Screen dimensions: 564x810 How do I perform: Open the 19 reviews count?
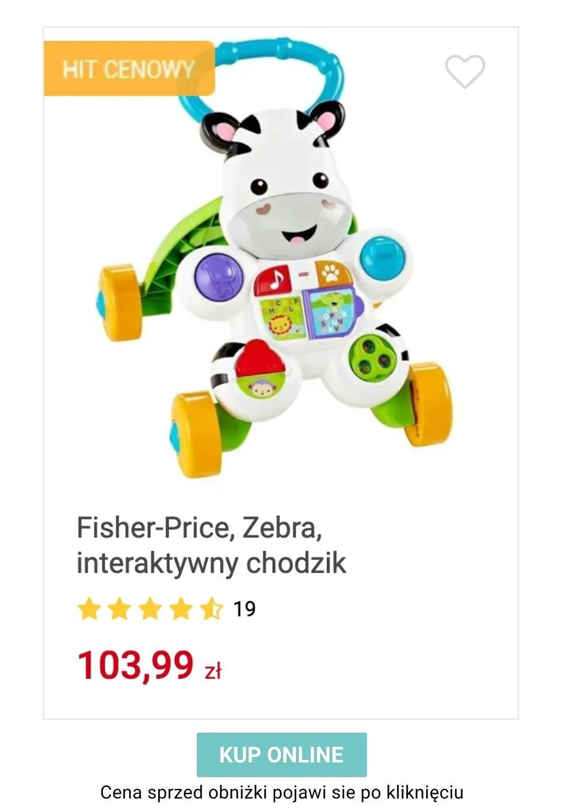[244, 609]
